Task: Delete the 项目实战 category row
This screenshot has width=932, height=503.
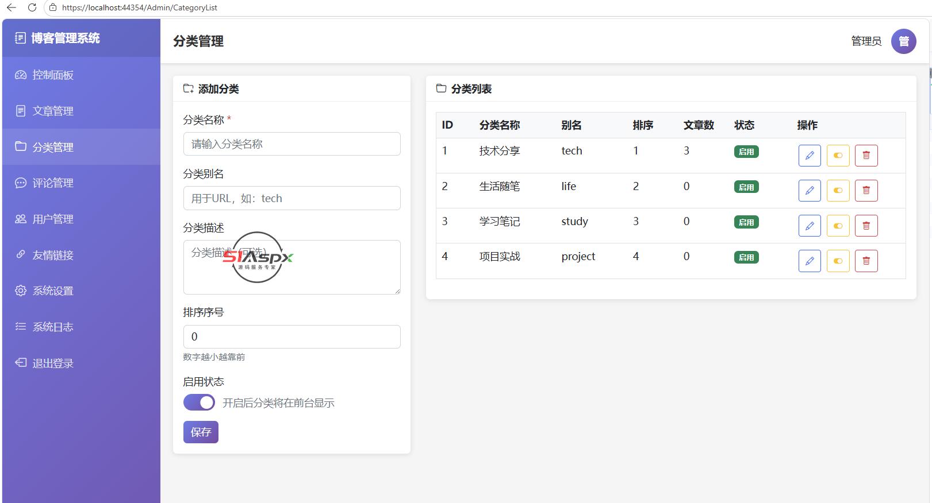Action: tap(866, 261)
